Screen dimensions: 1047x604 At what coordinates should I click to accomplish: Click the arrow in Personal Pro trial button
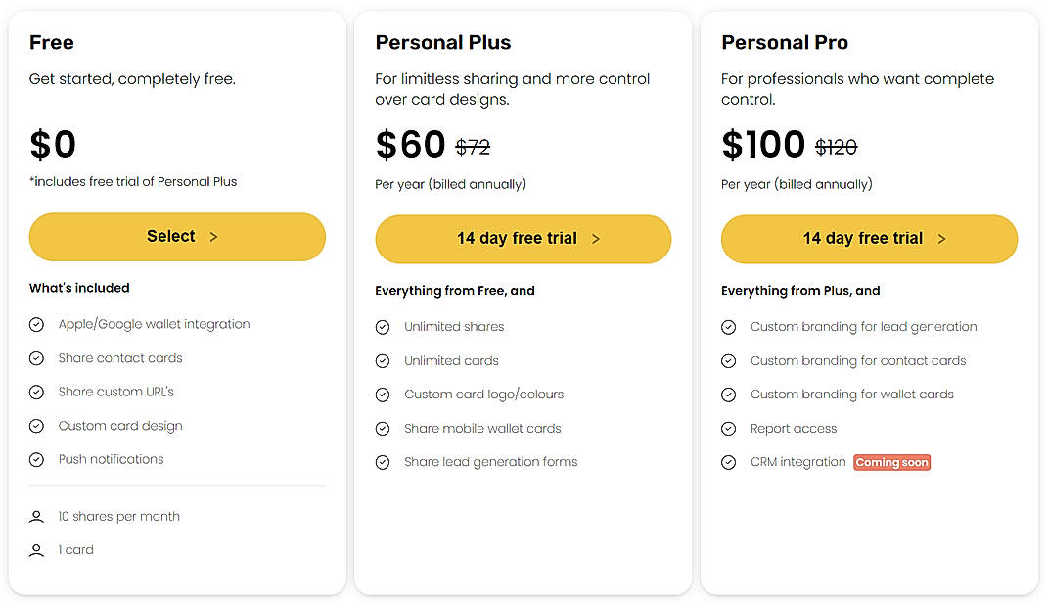[x=941, y=238]
